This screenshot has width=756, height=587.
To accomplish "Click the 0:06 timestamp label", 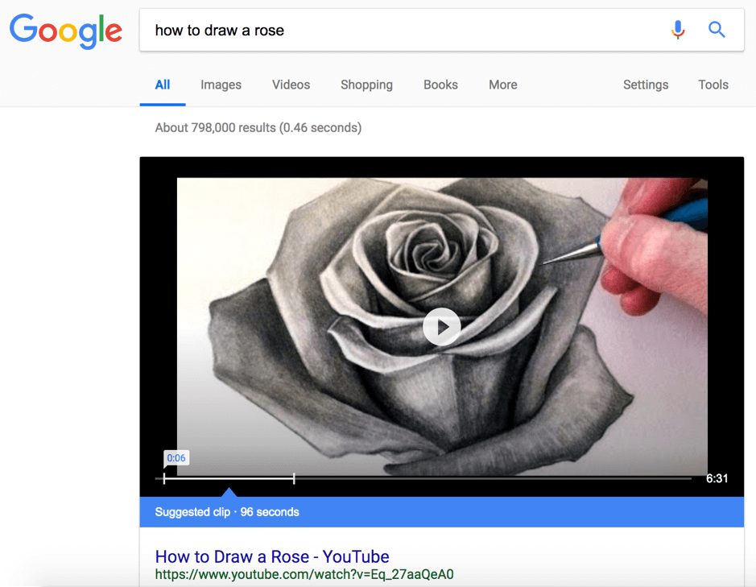I will pos(176,458).
